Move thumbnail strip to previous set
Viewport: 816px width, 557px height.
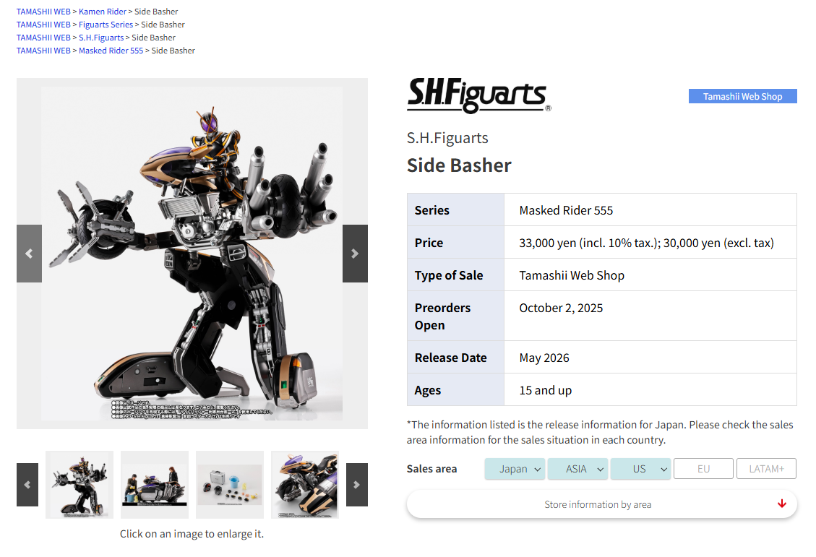point(27,484)
